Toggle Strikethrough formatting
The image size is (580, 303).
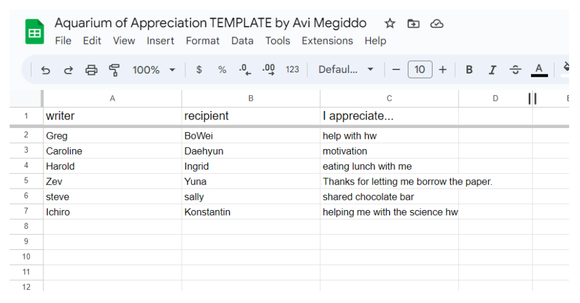[x=515, y=69]
